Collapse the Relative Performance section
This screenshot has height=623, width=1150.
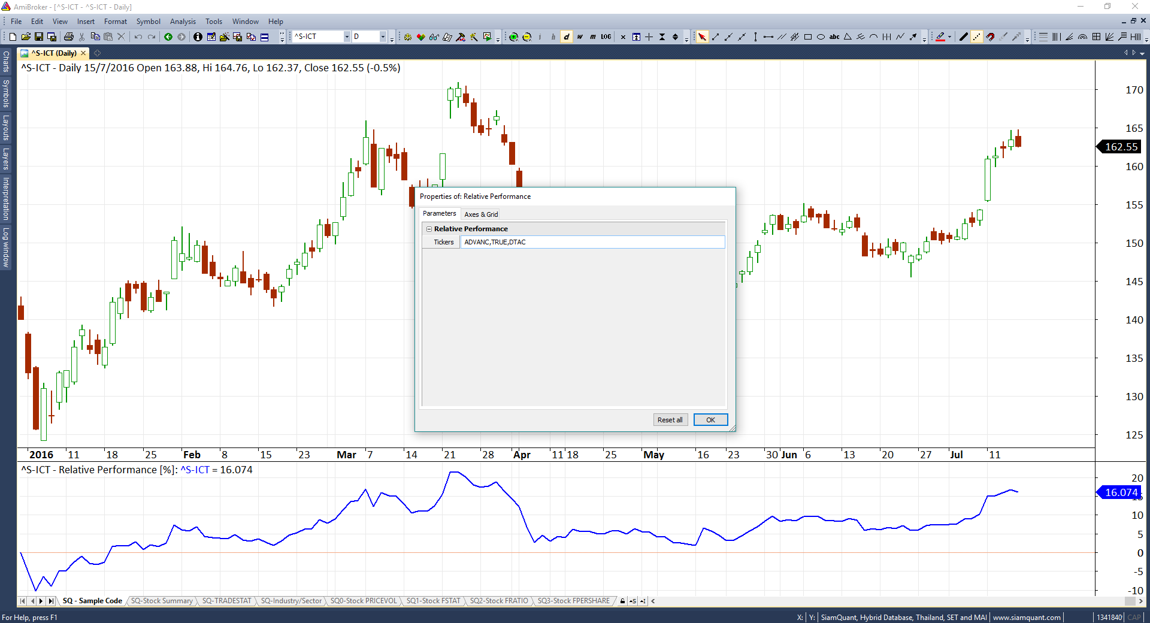point(429,229)
